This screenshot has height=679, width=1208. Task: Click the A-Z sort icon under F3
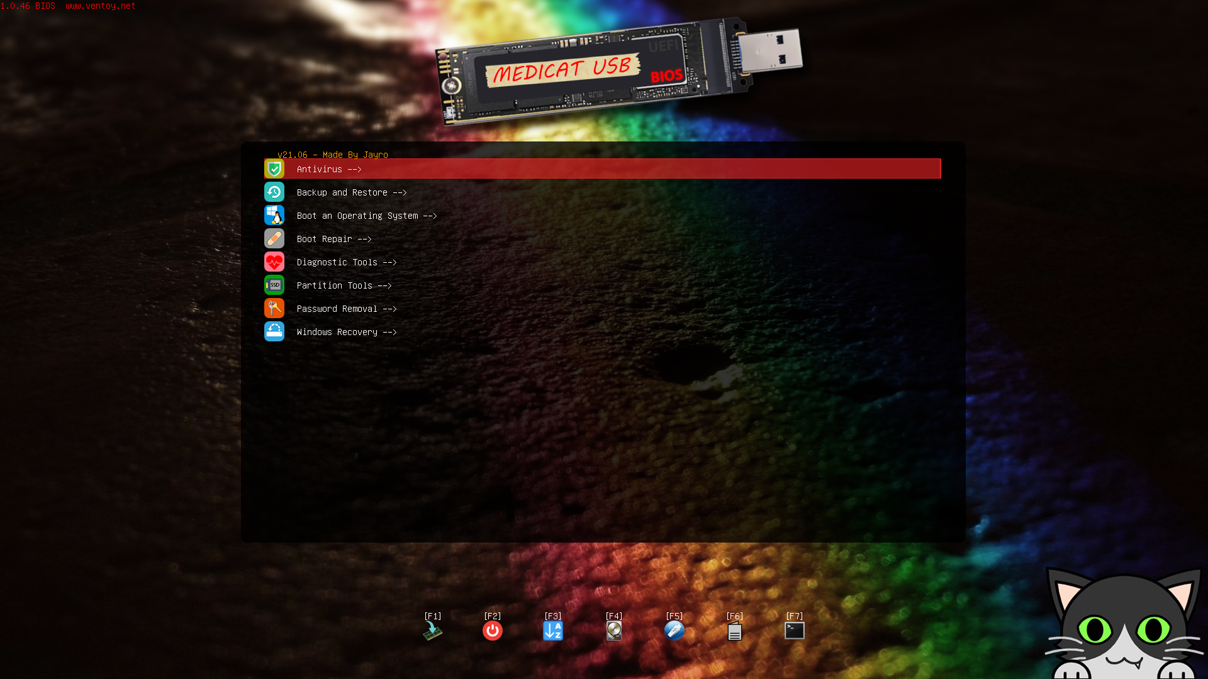(x=553, y=631)
